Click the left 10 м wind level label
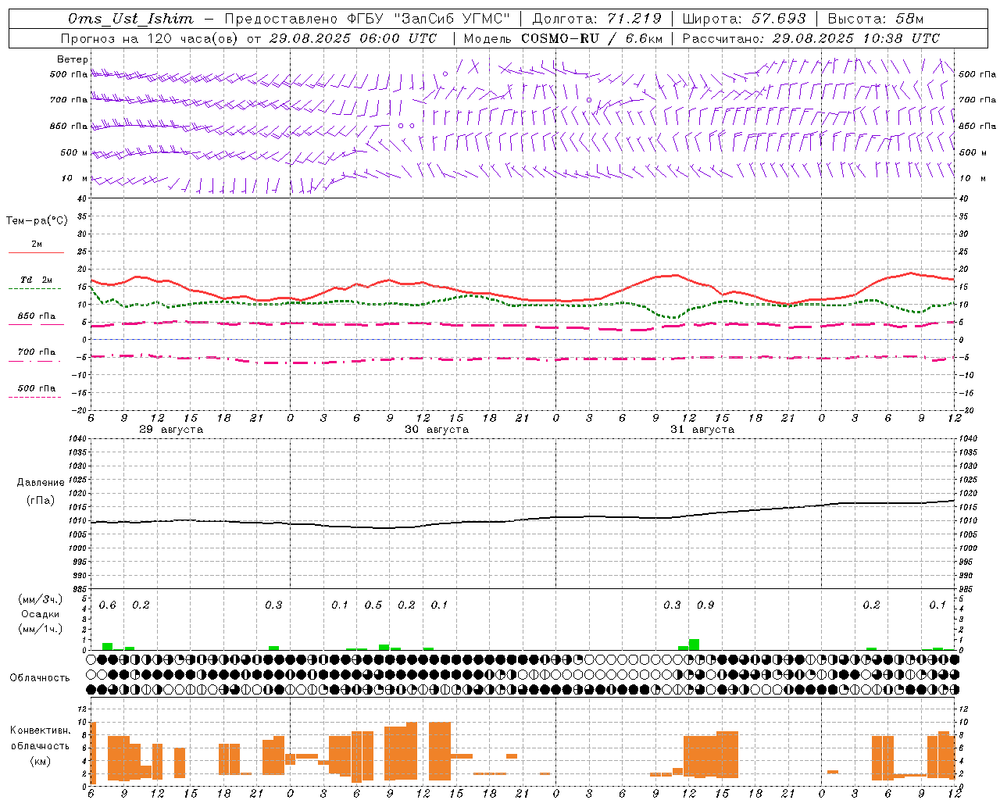Screen dimensions: 1000x800 point(74,178)
